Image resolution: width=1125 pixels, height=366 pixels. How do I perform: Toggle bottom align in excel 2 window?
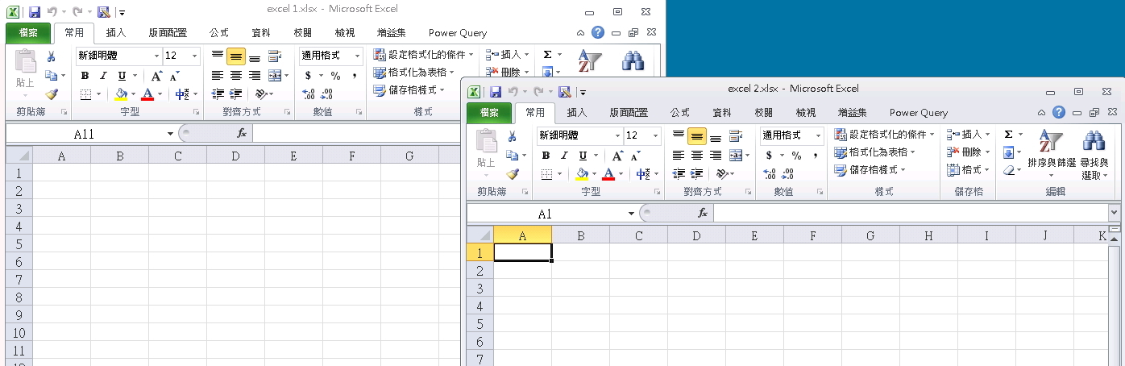click(x=716, y=136)
